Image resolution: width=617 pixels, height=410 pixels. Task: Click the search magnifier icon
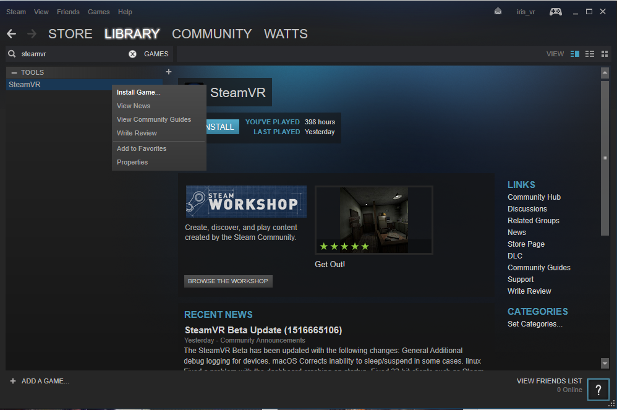click(x=12, y=54)
